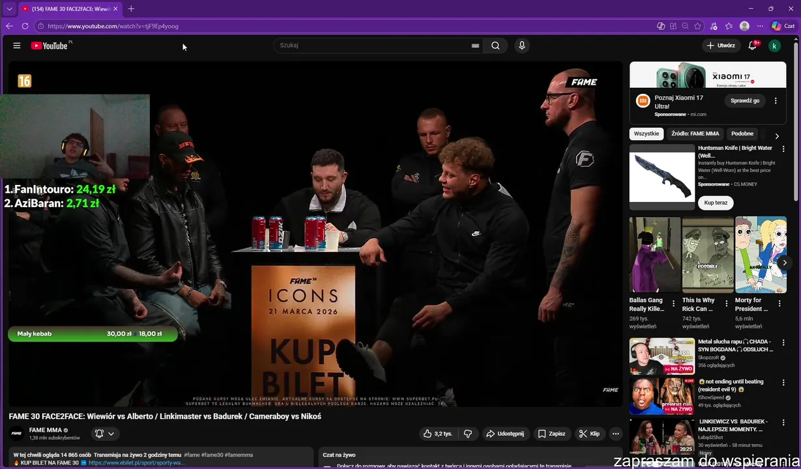Open not ending until beating IShowSpeed stream
Image resolution: width=801 pixels, height=469 pixels.
[x=662, y=395]
